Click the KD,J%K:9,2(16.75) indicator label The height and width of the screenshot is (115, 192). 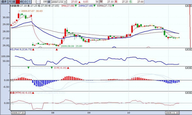(21, 49)
